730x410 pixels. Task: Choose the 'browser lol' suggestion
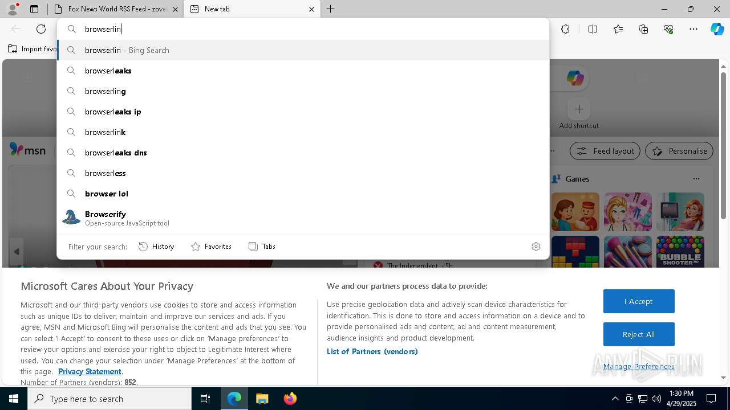pos(303,194)
